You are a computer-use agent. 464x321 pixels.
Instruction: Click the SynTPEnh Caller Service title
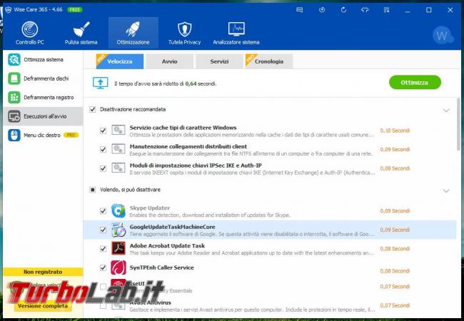click(161, 267)
